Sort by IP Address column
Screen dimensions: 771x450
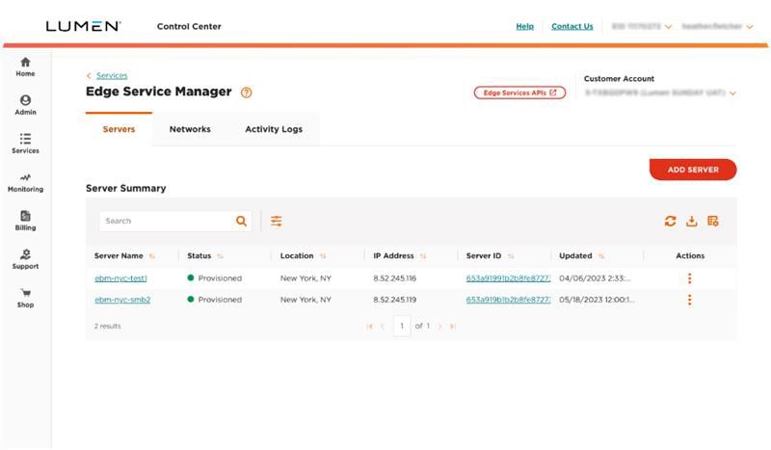click(x=423, y=256)
